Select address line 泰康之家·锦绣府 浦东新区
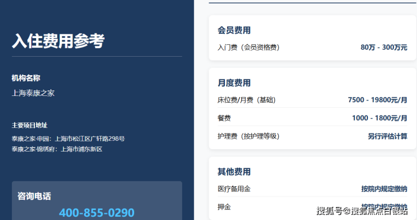Viewport: 417px width, 220px height. point(57,149)
